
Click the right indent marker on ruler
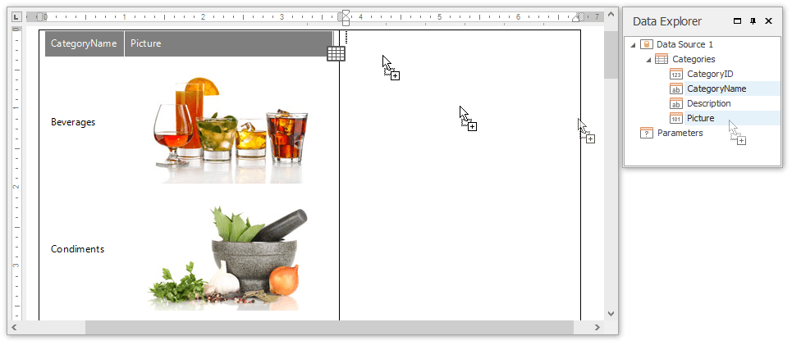[578, 17]
